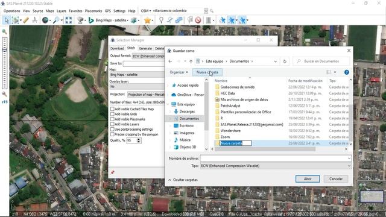Click the globe source icon
Viewport: 386px width, 217px height.
click(x=45, y=20)
